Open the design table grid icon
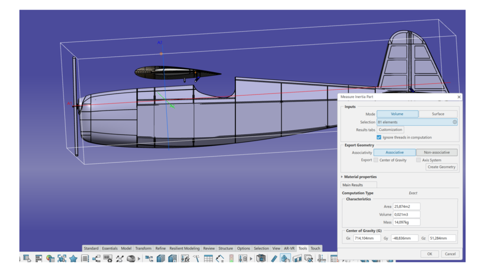 pyautogui.click(x=208, y=258)
